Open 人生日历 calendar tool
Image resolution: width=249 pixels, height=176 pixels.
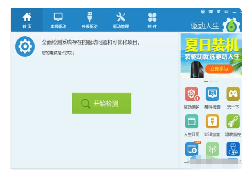192,122
